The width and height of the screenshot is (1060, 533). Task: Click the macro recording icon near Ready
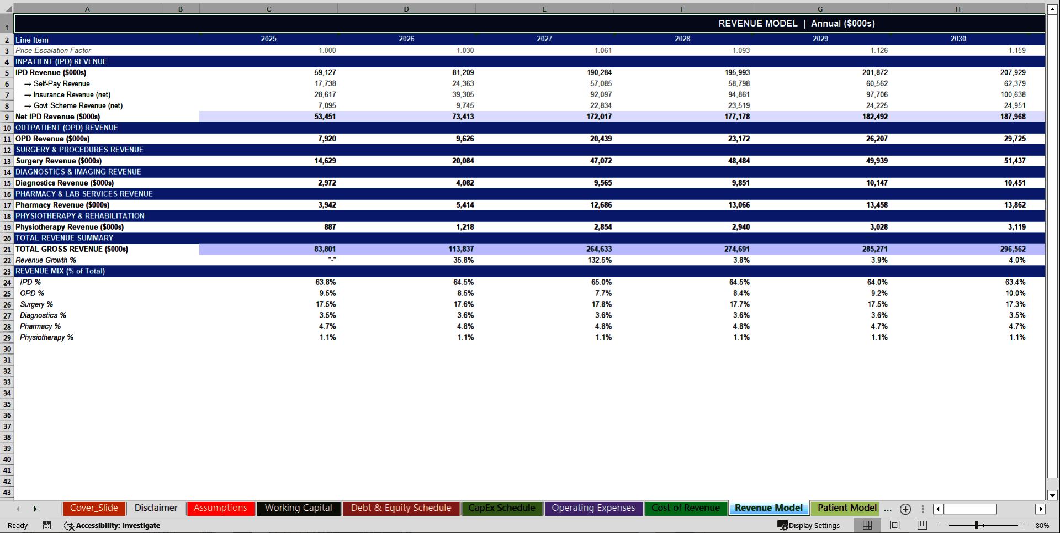47,525
